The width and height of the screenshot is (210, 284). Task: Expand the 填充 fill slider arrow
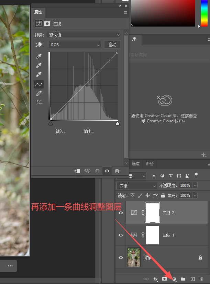pyautogui.click(x=195, y=195)
